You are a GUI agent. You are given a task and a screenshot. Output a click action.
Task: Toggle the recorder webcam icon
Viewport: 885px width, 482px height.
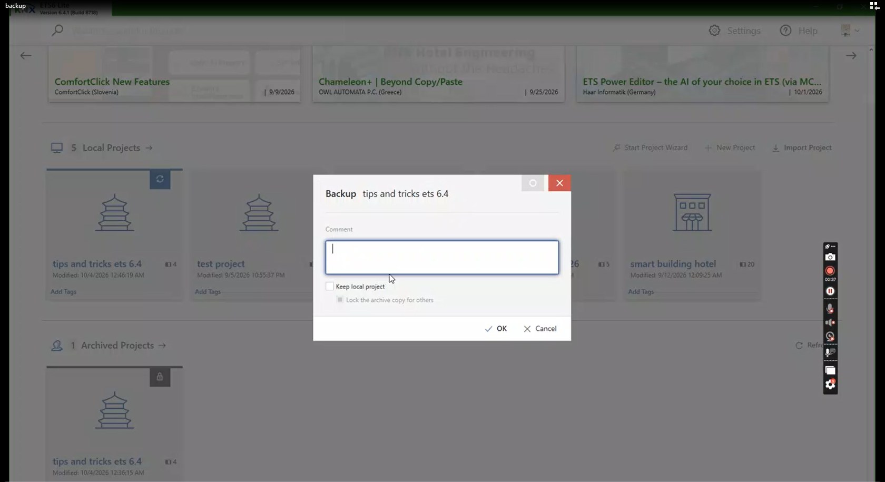830,336
